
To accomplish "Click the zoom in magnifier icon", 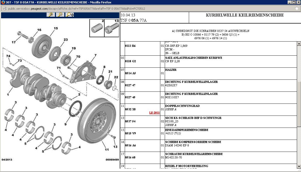I will click(x=51, y=15).
